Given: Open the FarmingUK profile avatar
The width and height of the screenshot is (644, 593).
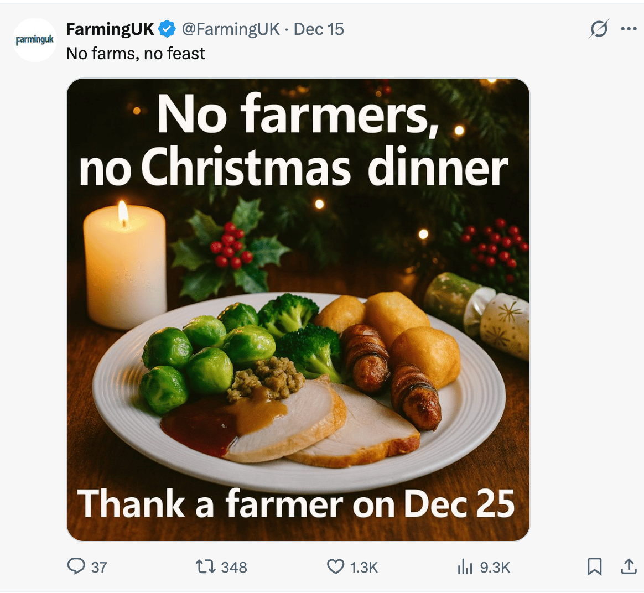Looking at the screenshot, I should click(x=35, y=40).
